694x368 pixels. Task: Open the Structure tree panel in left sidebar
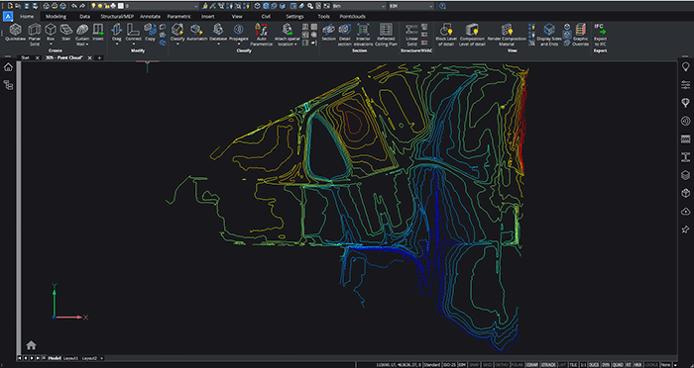coord(8,85)
